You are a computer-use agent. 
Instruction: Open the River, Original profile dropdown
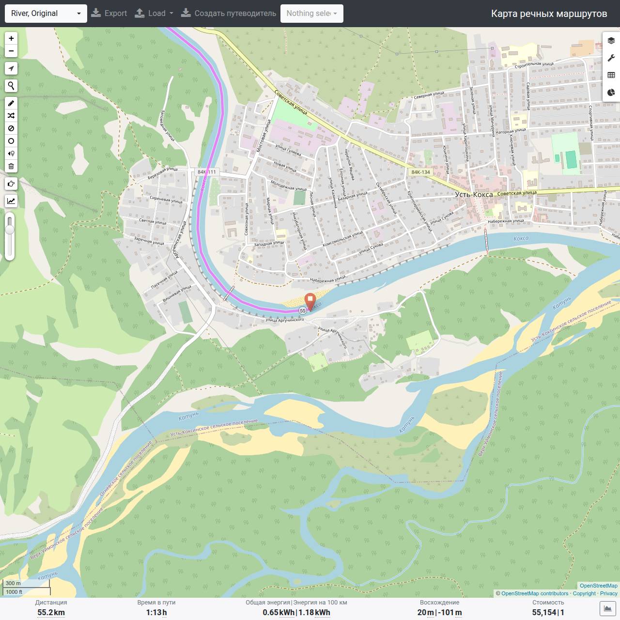[x=46, y=14]
